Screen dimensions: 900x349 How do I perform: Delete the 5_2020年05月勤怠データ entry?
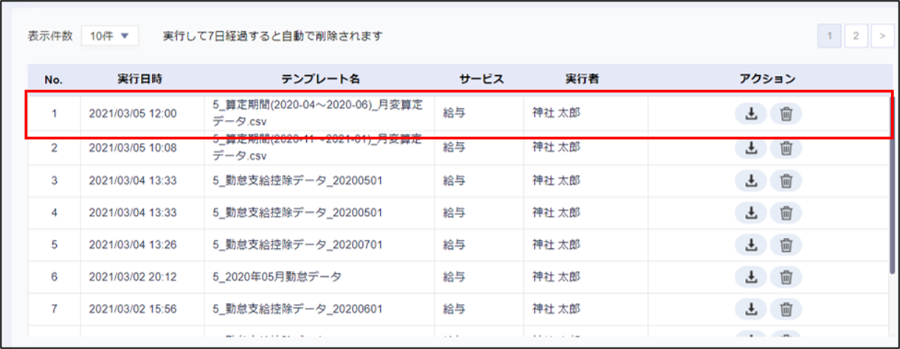[786, 278]
